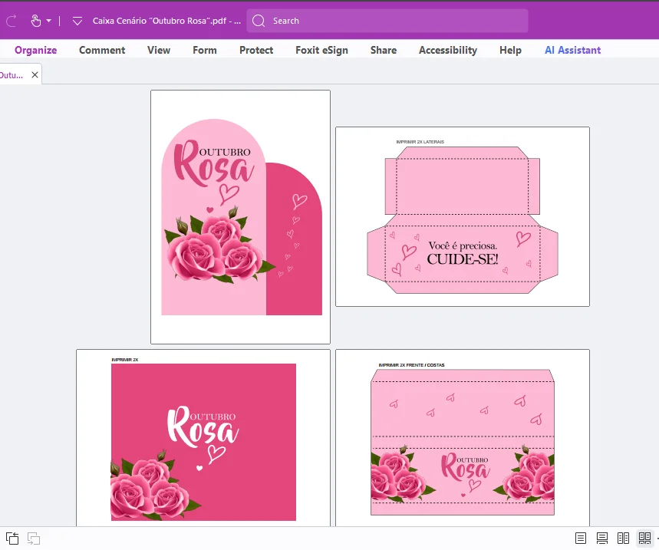Switch to the Share tab
This screenshot has height=550, width=659.
[x=384, y=50]
